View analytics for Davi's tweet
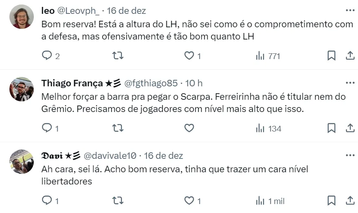 click(x=261, y=201)
